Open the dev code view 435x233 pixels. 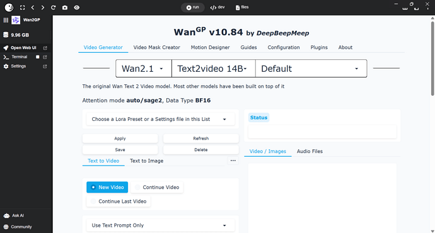[x=217, y=7]
